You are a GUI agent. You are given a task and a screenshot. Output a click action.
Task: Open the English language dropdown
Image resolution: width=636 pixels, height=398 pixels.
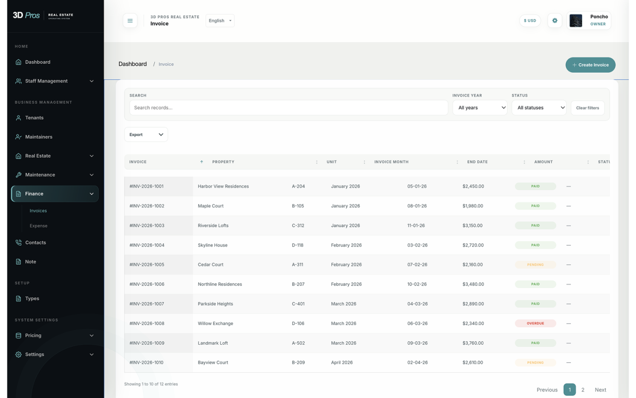click(220, 20)
